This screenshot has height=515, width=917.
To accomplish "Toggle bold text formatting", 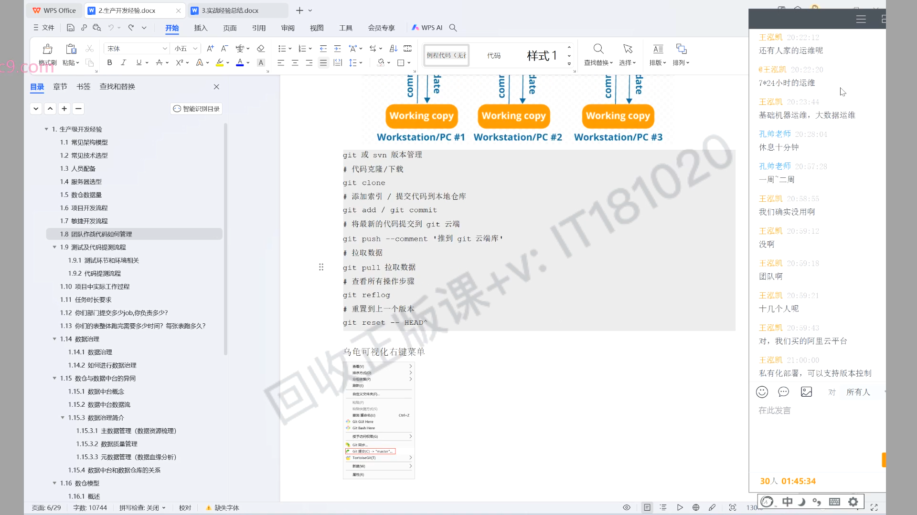I will click(109, 62).
